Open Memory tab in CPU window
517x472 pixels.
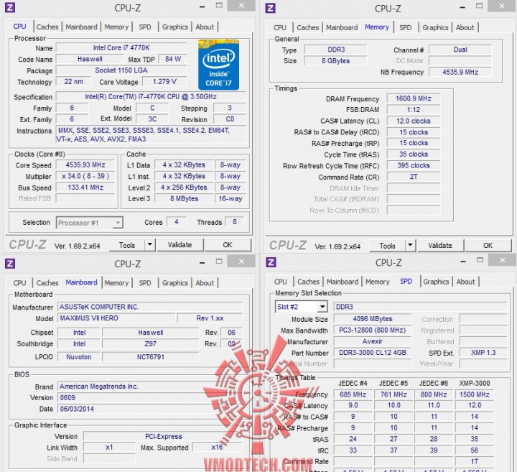(116, 27)
